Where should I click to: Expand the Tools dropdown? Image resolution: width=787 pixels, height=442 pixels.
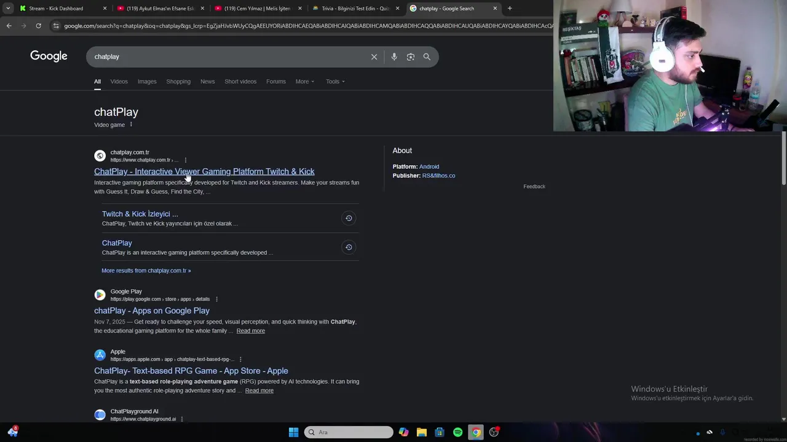(335, 82)
